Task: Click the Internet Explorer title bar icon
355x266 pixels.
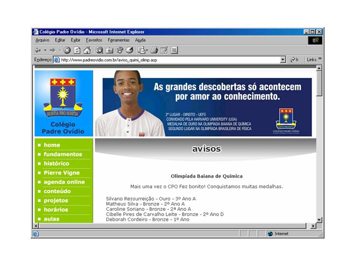Action: point(35,32)
